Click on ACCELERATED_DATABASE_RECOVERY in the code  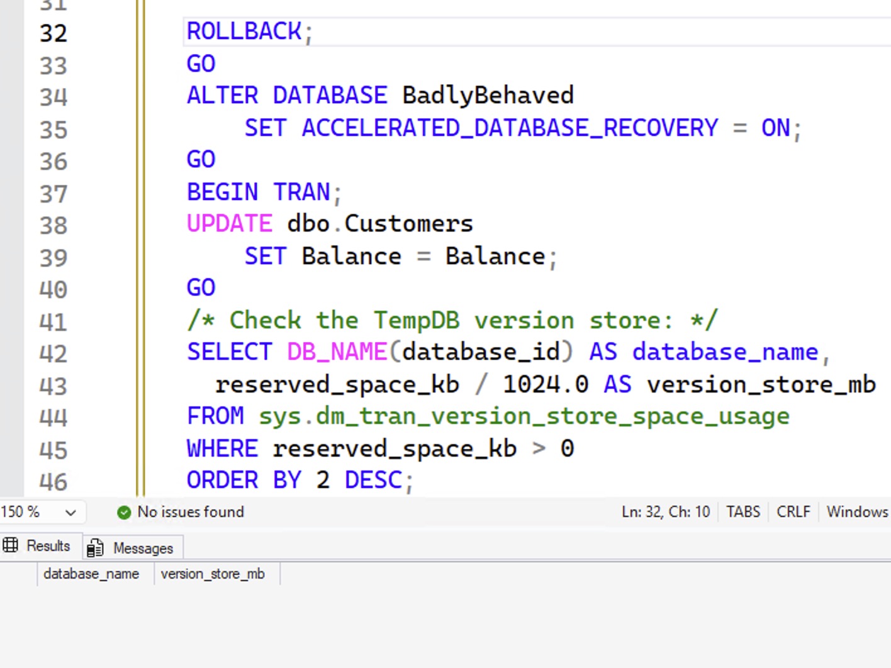[510, 128]
